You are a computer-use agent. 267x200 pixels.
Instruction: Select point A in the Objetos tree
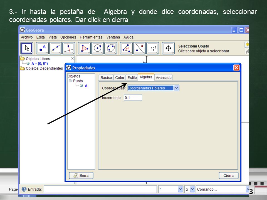click(x=86, y=86)
